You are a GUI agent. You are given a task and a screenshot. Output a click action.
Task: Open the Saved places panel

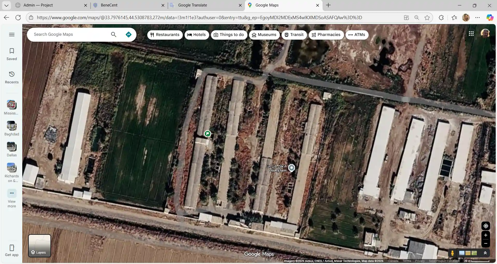[12, 54]
